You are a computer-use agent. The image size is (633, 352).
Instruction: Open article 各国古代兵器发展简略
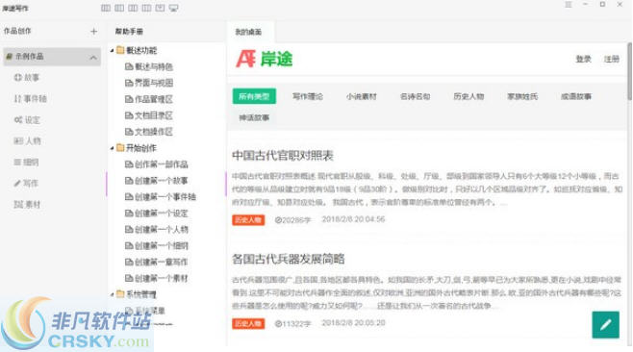coord(289,259)
